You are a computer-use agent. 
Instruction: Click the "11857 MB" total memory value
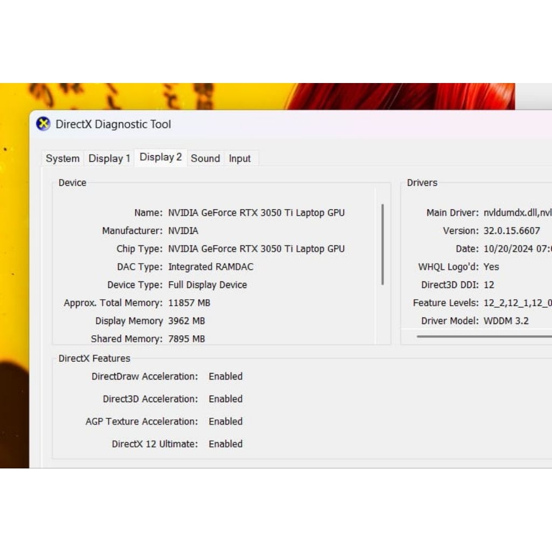point(189,303)
